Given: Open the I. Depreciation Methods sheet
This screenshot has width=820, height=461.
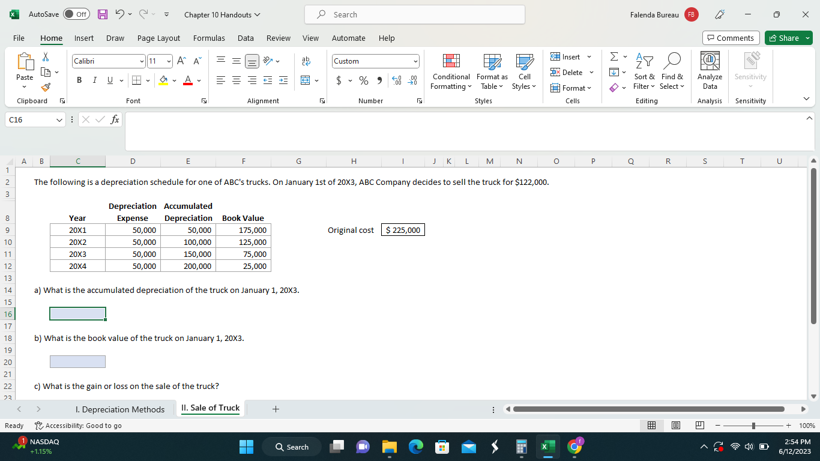Looking at the screenshot, I should [120, 409].
